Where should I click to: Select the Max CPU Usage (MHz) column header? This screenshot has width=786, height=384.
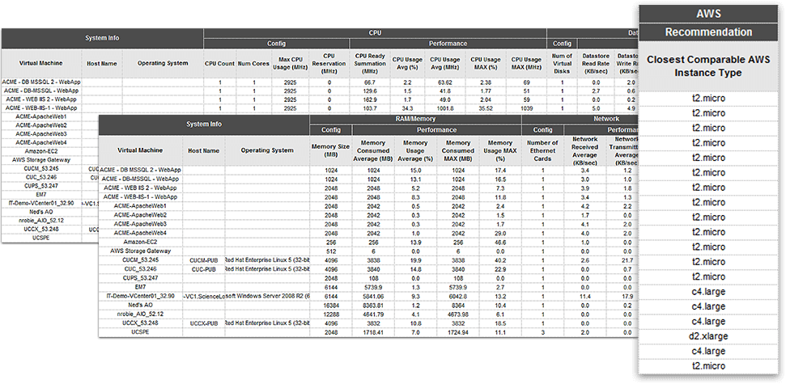(291, 64)
